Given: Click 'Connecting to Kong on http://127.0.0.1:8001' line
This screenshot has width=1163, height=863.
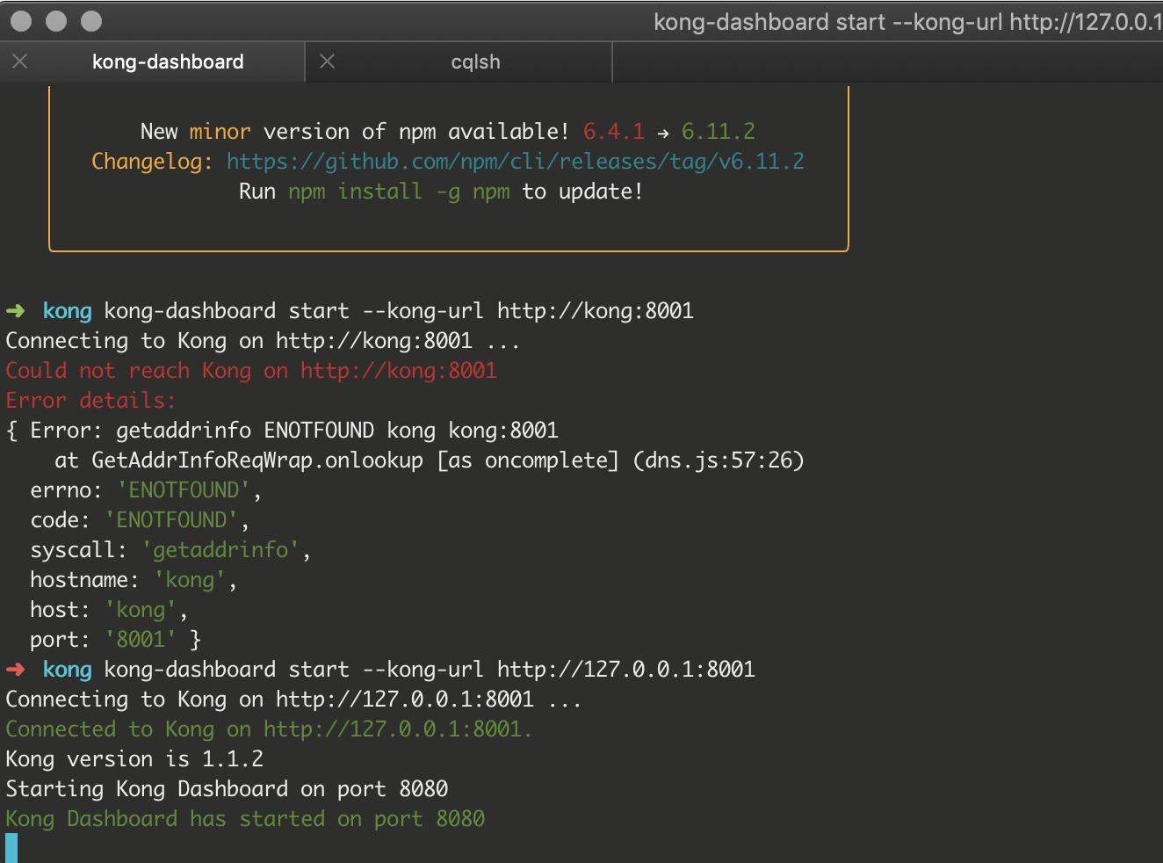Looking at the screenshot, I should (293, 700).
